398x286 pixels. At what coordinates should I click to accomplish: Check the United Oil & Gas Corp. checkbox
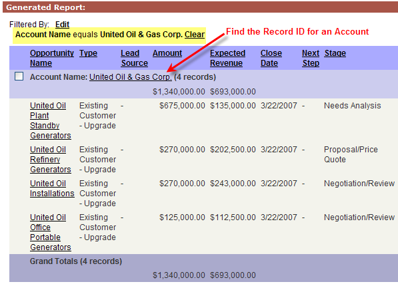[x=19, y=76]
